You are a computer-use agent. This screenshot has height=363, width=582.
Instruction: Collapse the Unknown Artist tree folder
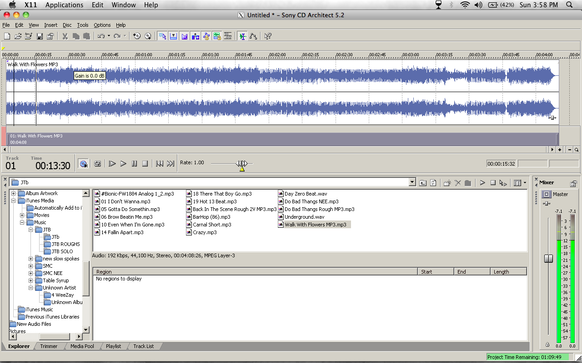tap(30, 288)
